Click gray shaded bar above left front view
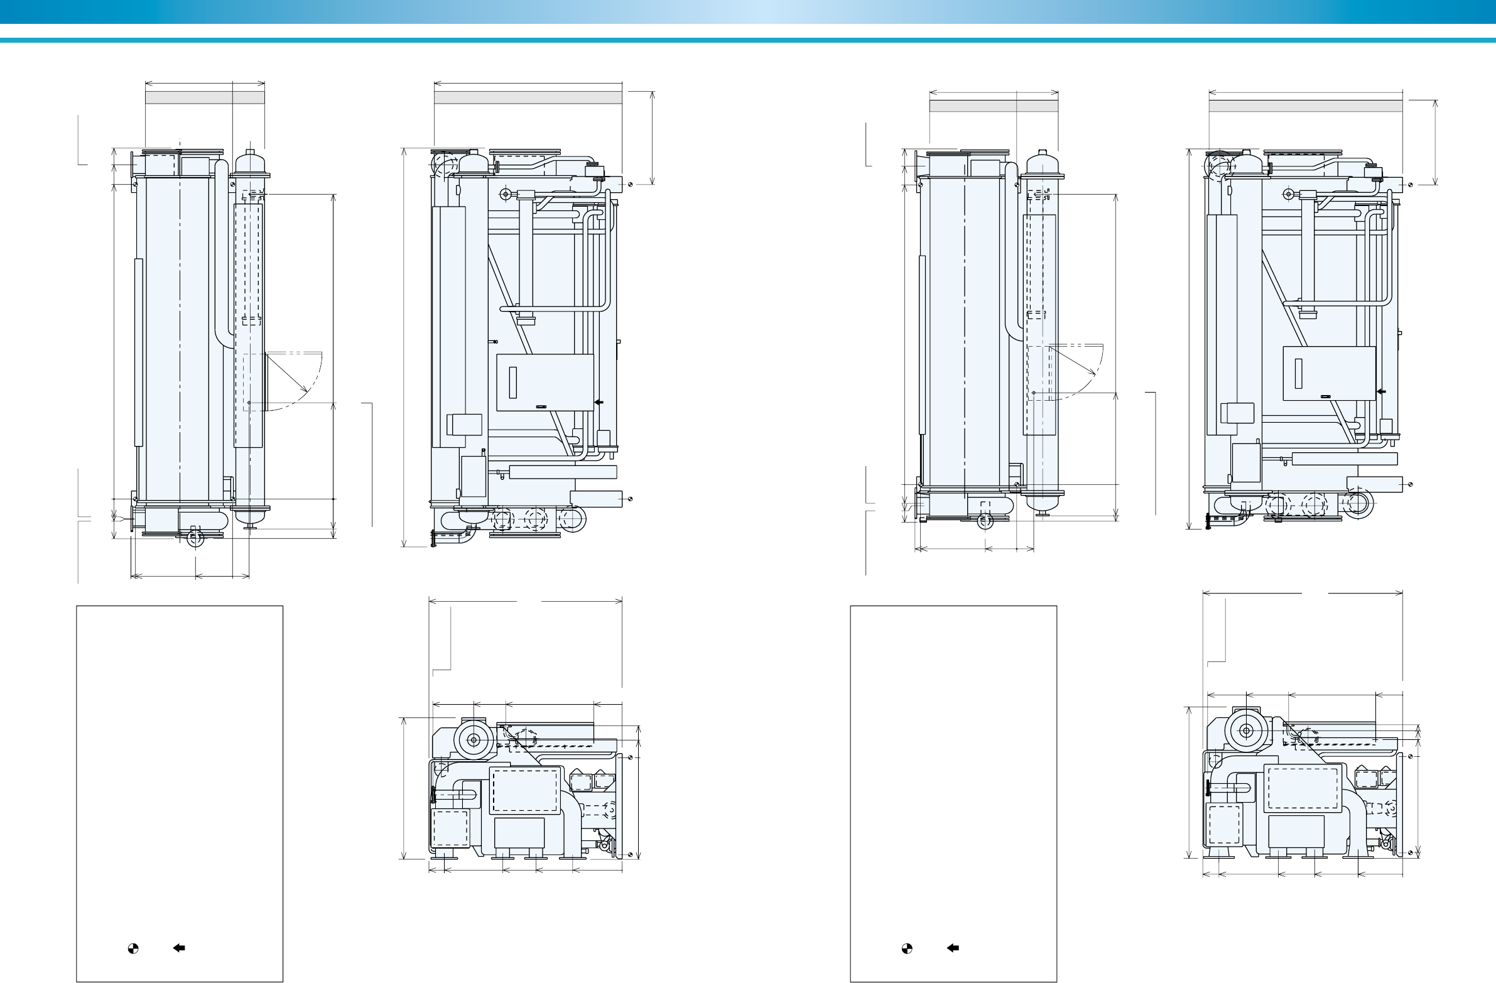Viewport: 1496px width, 983px height. pyautogui.click(x=528, y=97)
